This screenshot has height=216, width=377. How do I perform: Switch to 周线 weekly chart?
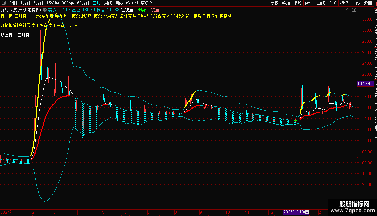pos(108,3)
